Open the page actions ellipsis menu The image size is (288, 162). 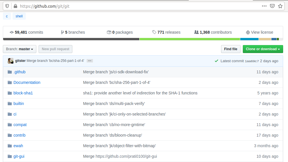(264, 6)
